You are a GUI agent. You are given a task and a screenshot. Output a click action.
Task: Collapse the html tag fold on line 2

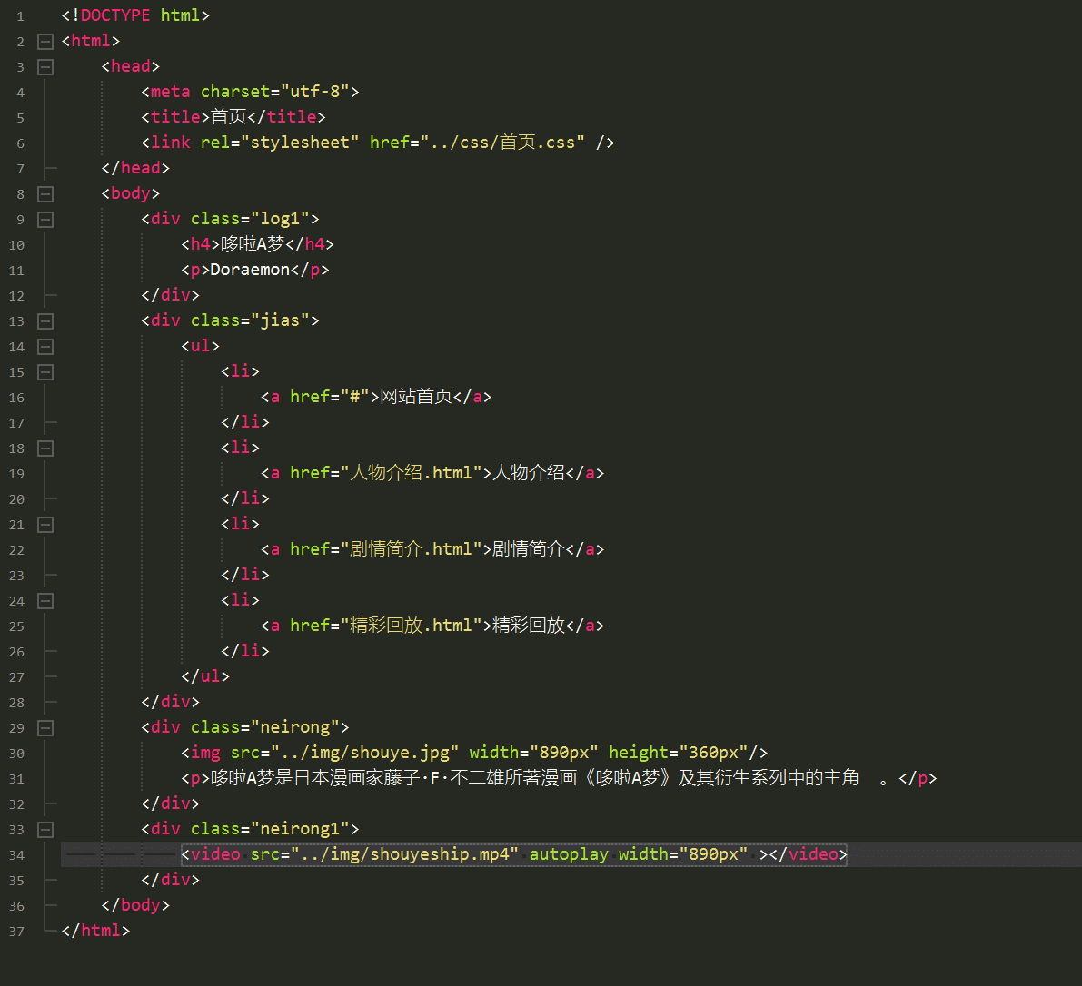pos(45,41)
